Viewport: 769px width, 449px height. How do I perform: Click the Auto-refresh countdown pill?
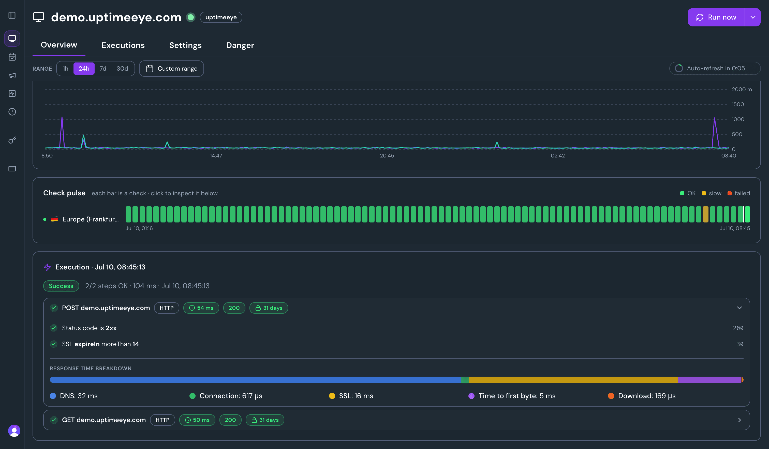pos(715,68)
